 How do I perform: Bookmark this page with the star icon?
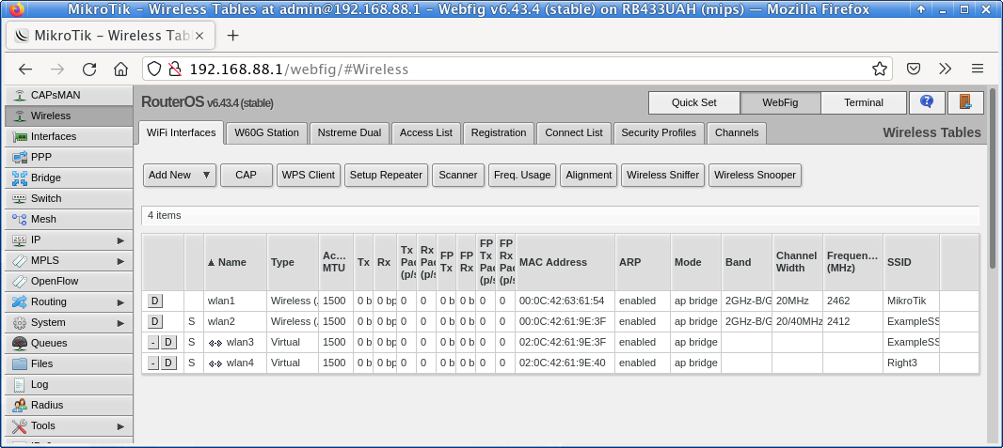(x=880, y=69)
